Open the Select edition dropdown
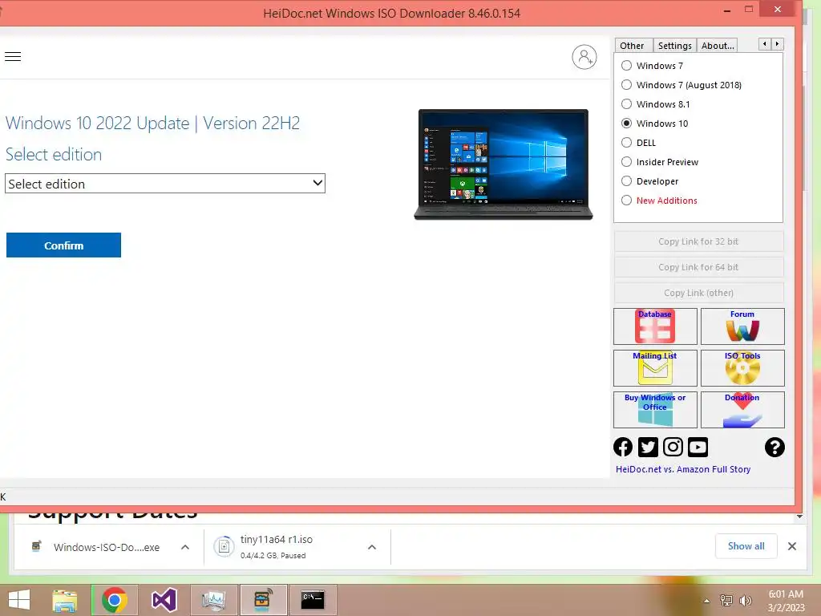The width and height of the screenshot is (821, 616). [165, 184]
